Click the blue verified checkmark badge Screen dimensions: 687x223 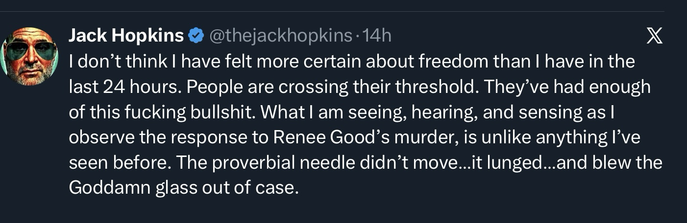coord(196,36)
